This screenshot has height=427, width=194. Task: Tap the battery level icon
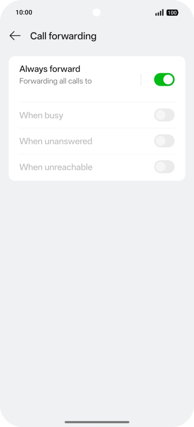(x=172, y=13)
